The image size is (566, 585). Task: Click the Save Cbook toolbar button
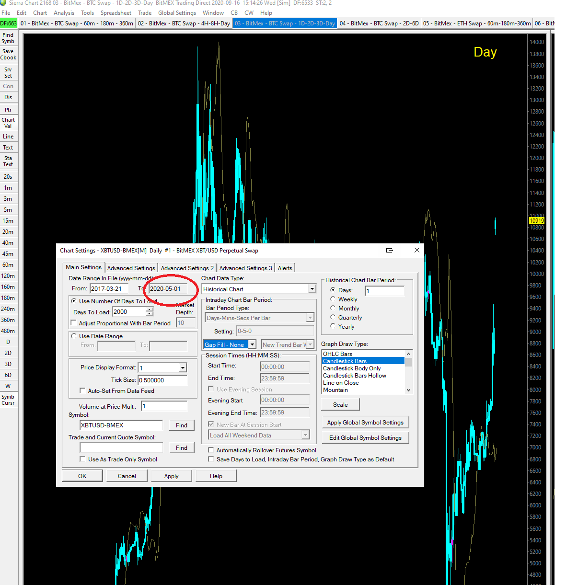(8, 55)
